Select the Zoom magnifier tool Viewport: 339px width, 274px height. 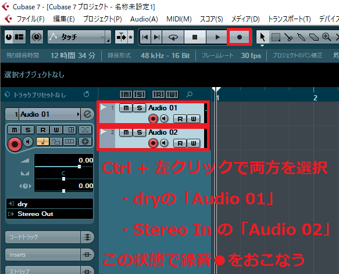(326, 37)
